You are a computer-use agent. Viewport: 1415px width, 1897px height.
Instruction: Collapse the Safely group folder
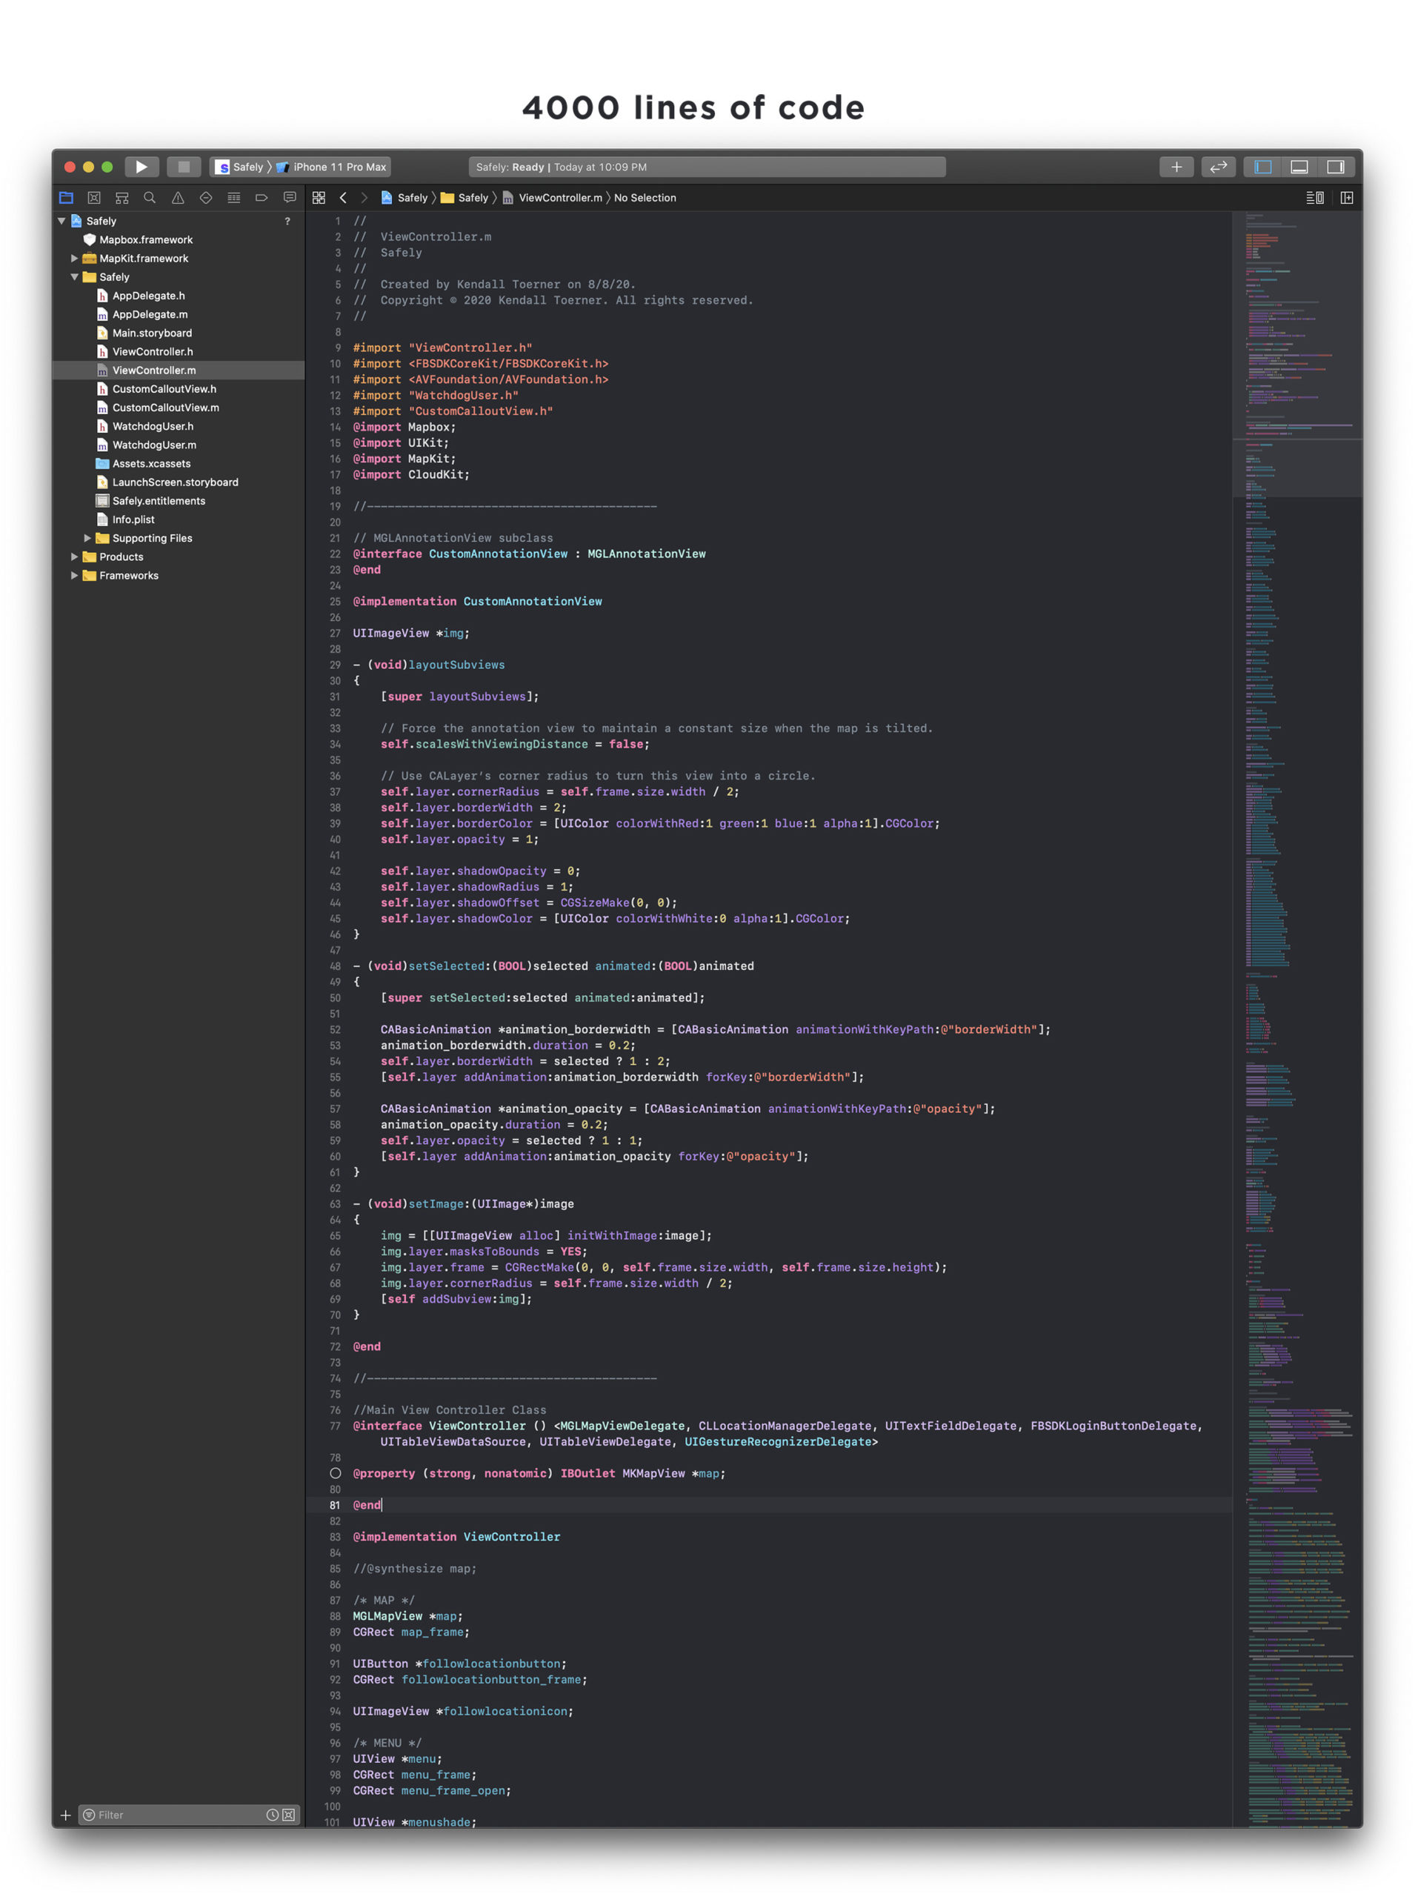pyautogui.click(x=75, y=276)
